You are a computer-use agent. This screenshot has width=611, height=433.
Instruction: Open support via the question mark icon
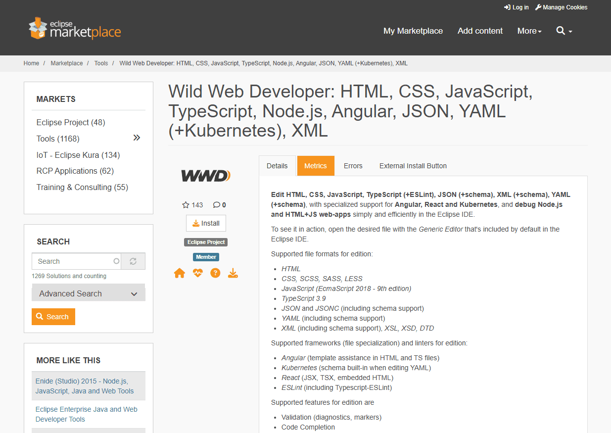tap(215, 273)
